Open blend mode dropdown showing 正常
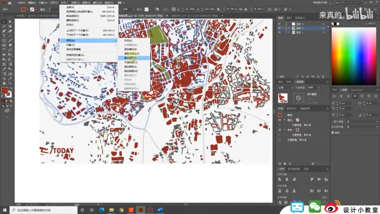 pos(286,88)
